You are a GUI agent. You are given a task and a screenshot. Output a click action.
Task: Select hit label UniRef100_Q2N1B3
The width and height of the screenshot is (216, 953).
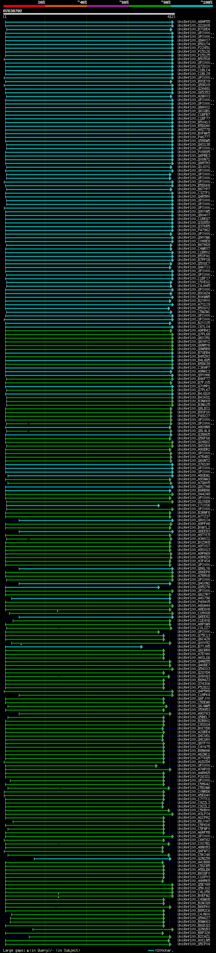[194, 929]
